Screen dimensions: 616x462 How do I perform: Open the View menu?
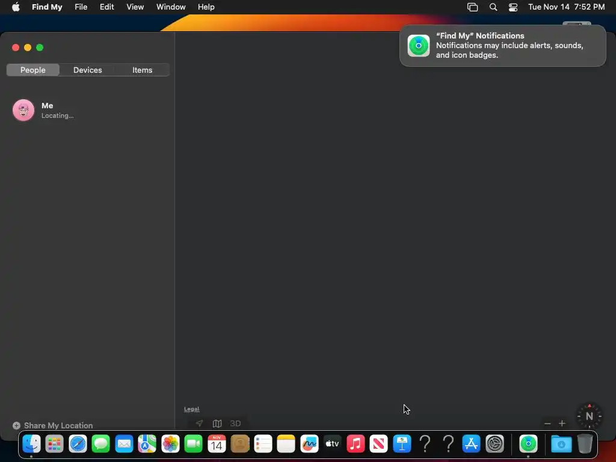pos(135,7)
